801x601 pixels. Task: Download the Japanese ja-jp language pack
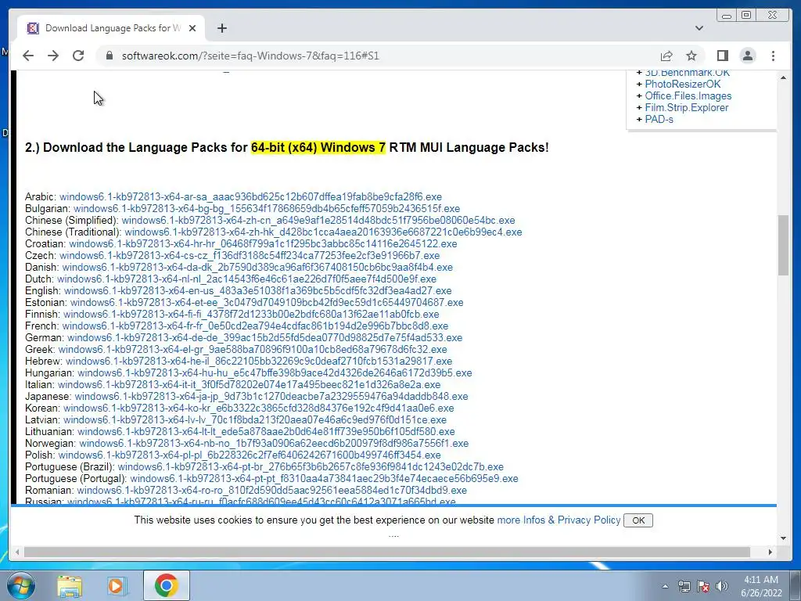pos(271,397)
